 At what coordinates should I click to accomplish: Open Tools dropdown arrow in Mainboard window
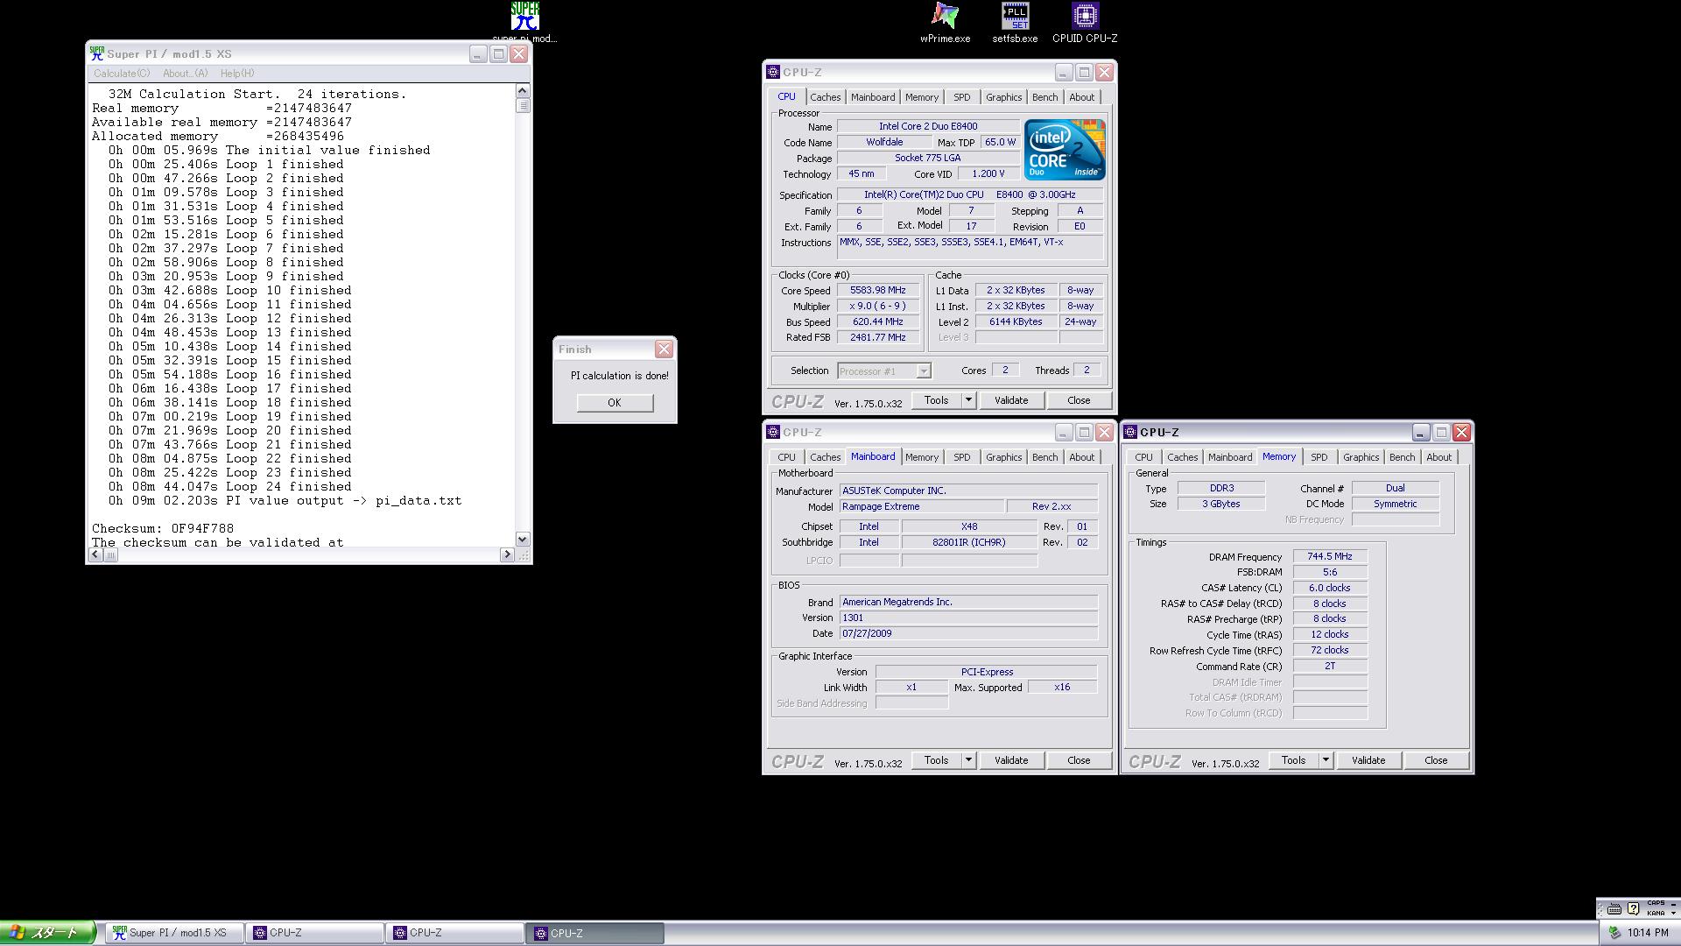pyautogui.click(x=968, y=760)
